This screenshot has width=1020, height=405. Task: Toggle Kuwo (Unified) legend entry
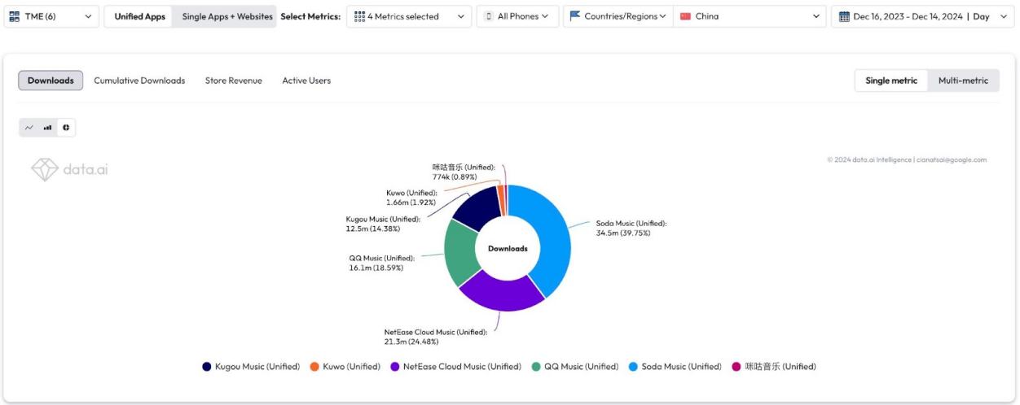tap(345, 367)
